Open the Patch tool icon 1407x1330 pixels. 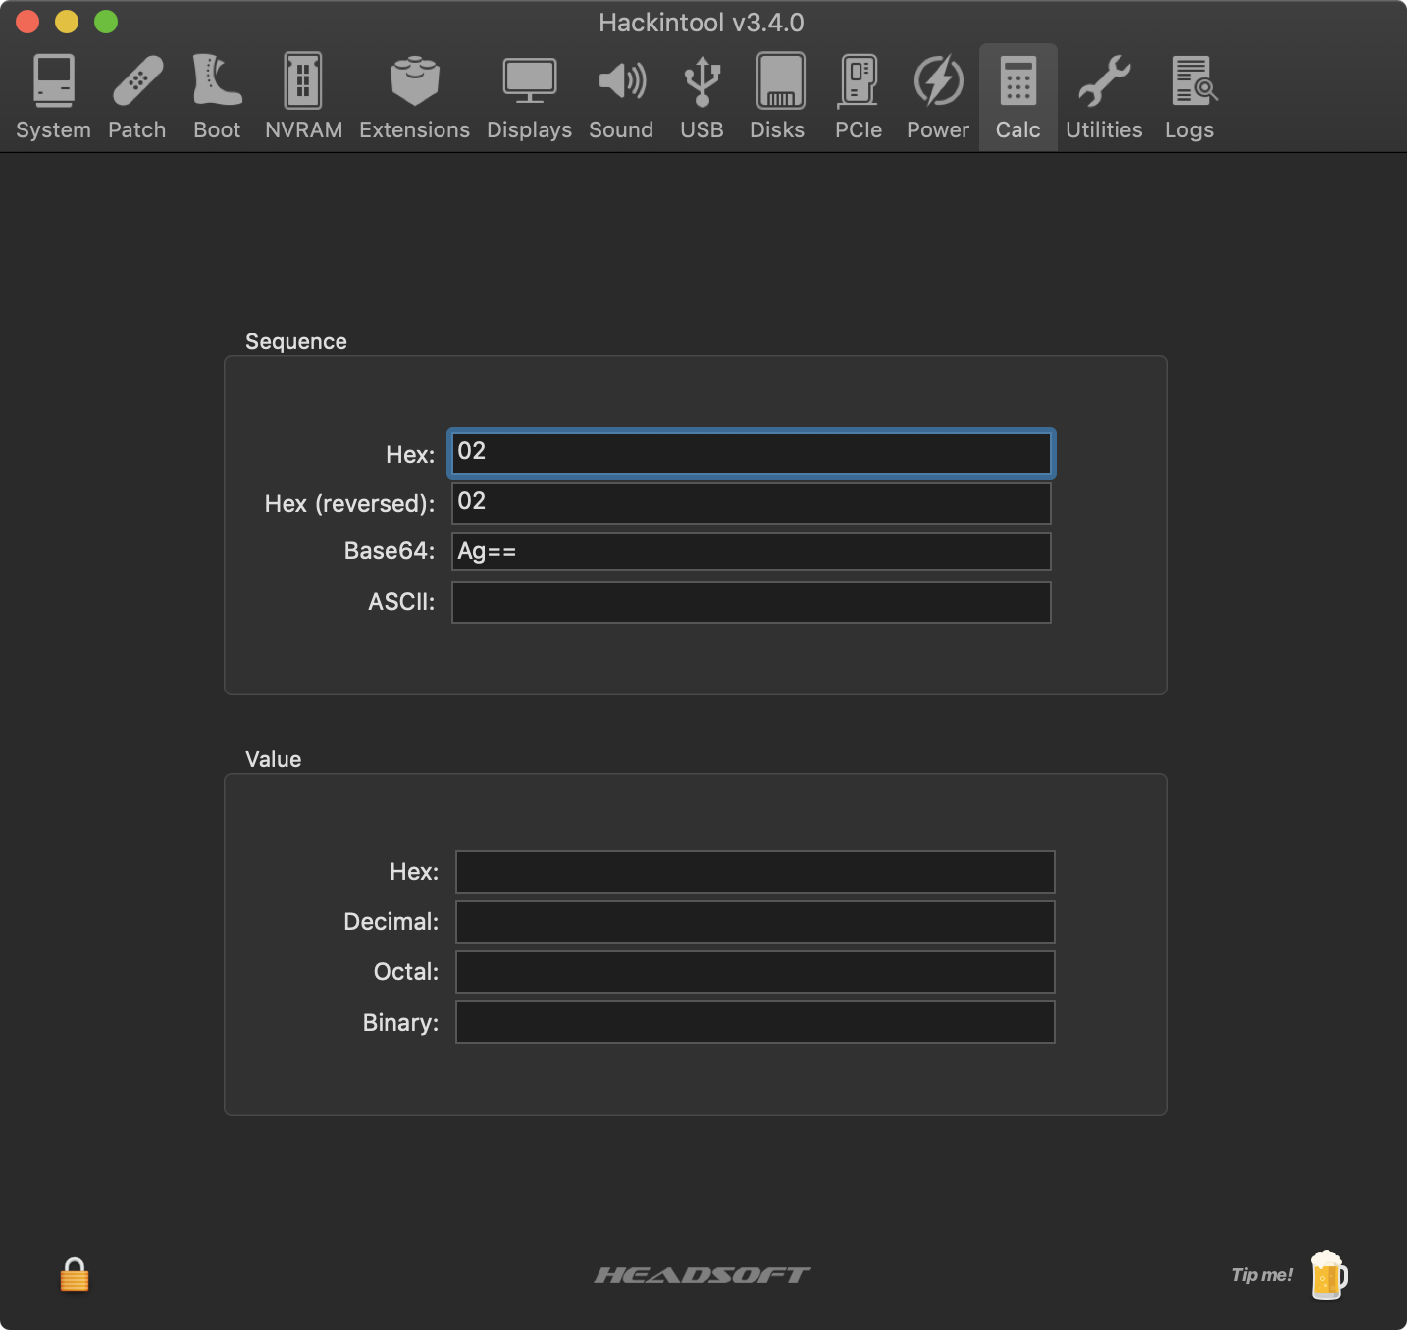[137, 97]
